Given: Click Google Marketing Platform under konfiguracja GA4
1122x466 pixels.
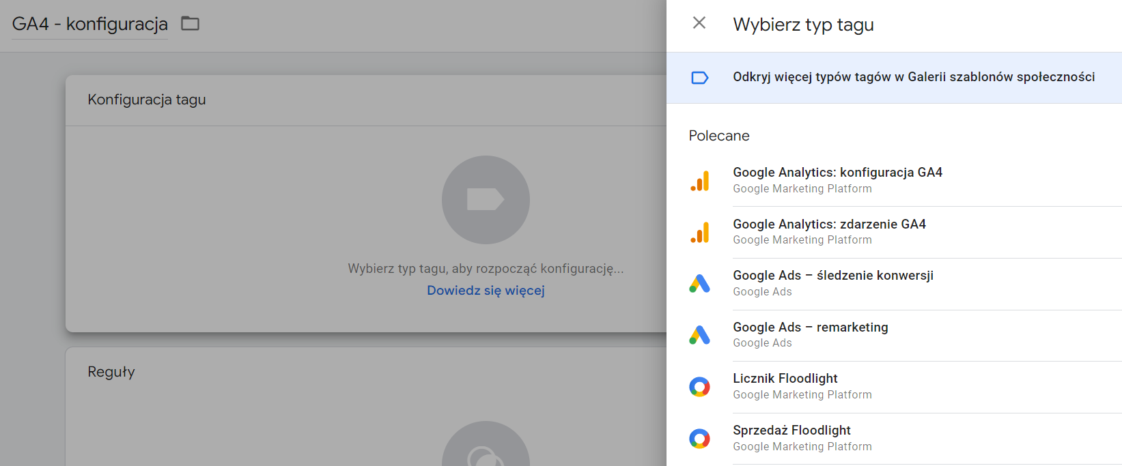Looking at the screenshot, I should 802,189.
